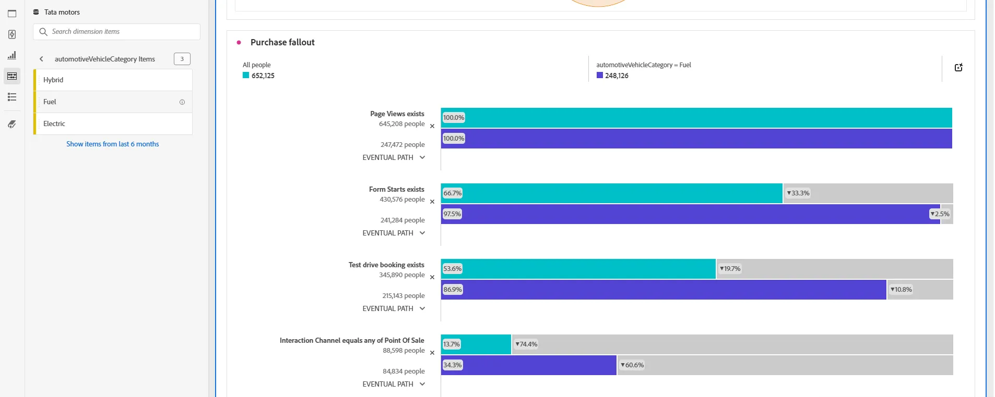Open the tag icon at rail bottom

point(12,124)
